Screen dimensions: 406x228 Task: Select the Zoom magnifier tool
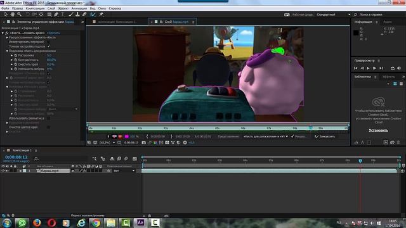click(x=19, y=15)
